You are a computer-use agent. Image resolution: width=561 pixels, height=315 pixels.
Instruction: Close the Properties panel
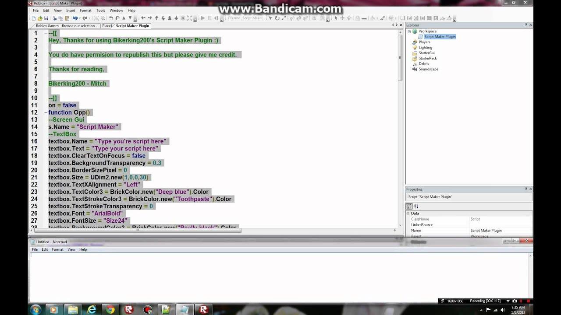[531, 189]
